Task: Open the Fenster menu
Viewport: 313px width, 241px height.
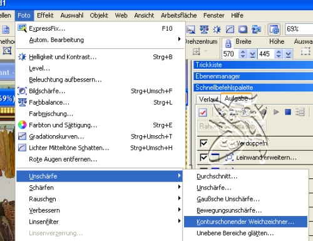Action: pyautogui.click(x=214, y=16)
